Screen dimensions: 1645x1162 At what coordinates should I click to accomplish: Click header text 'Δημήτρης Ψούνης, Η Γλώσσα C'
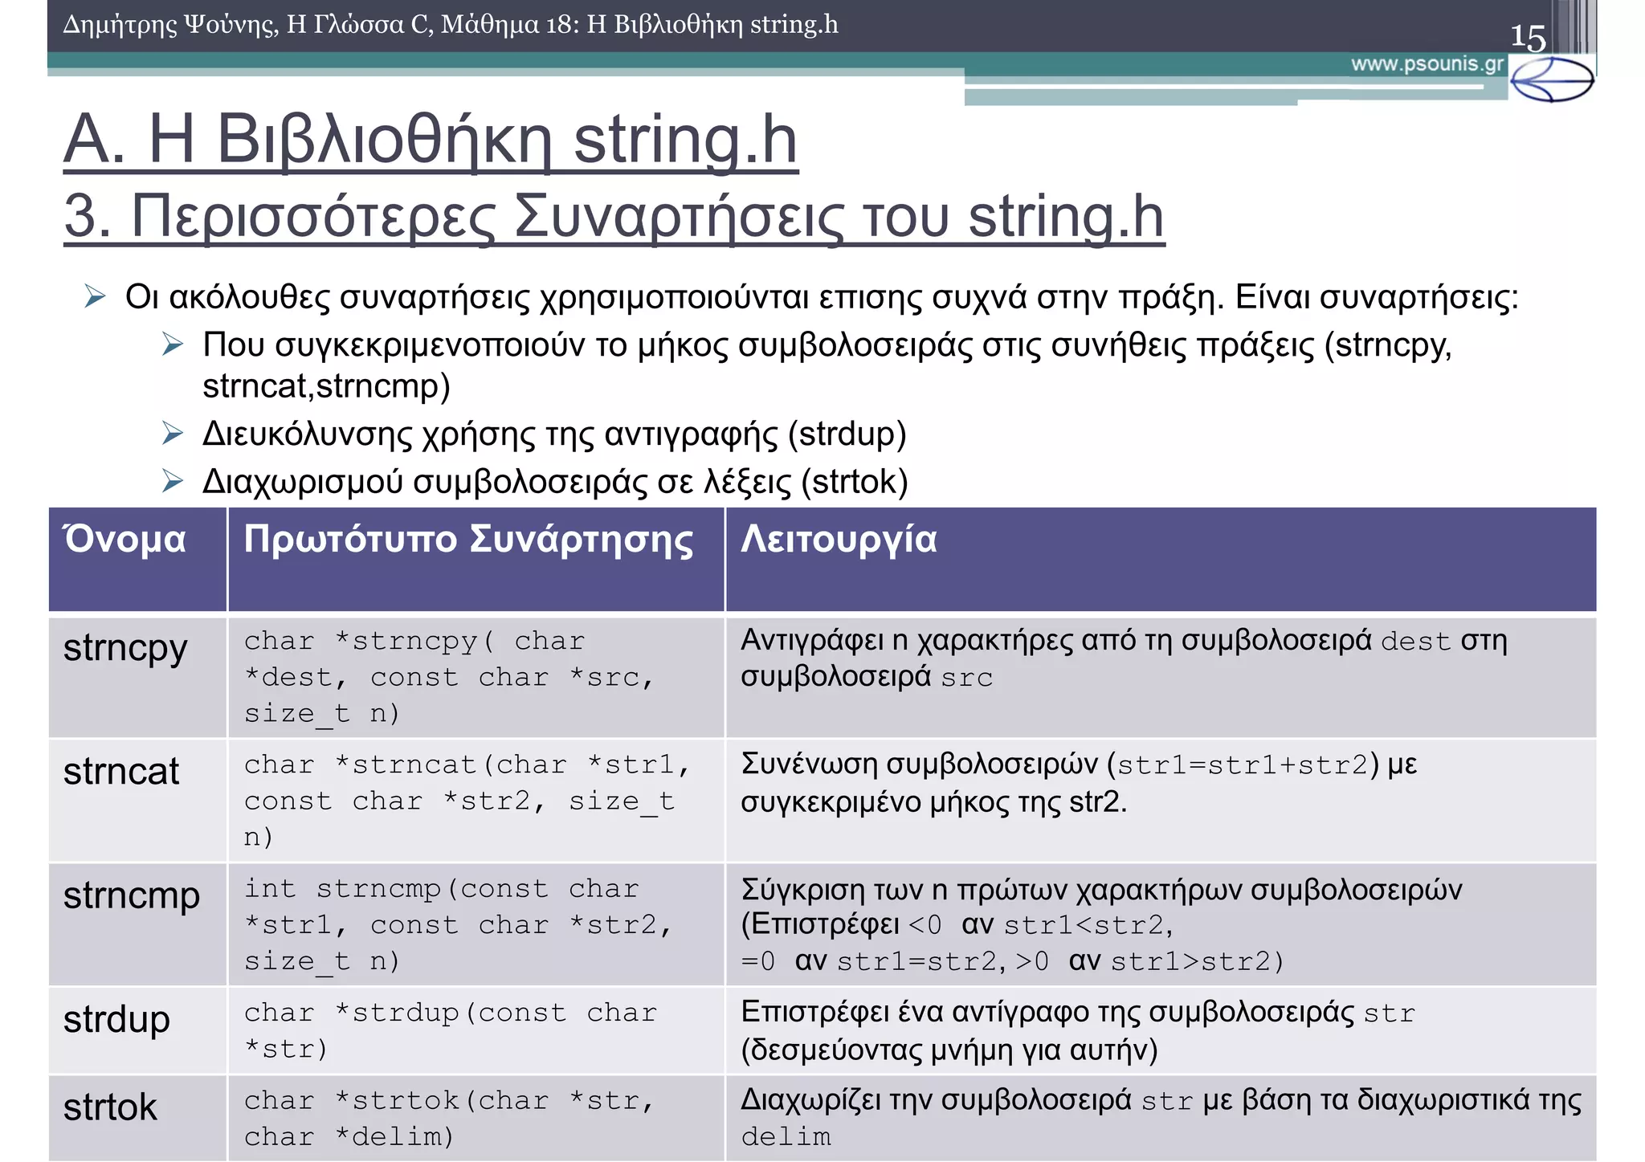click(249, 25)
